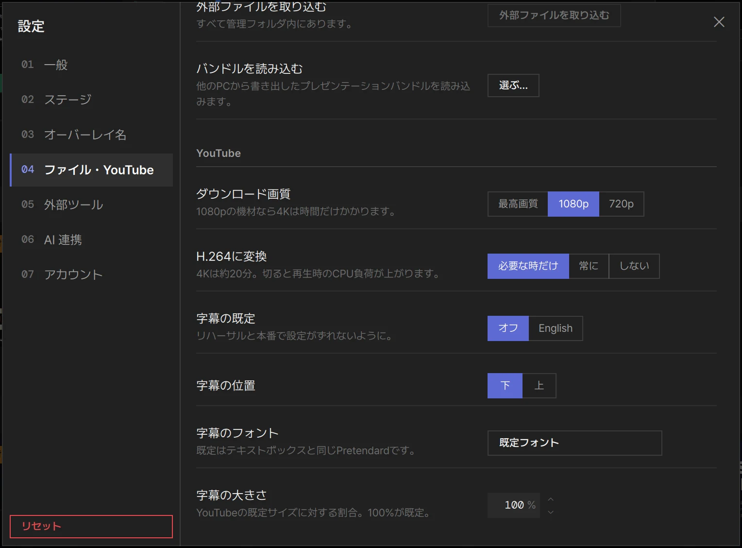Set download quality to 最高画質
The height and width of the screenshot is (548, 742).
518,204
